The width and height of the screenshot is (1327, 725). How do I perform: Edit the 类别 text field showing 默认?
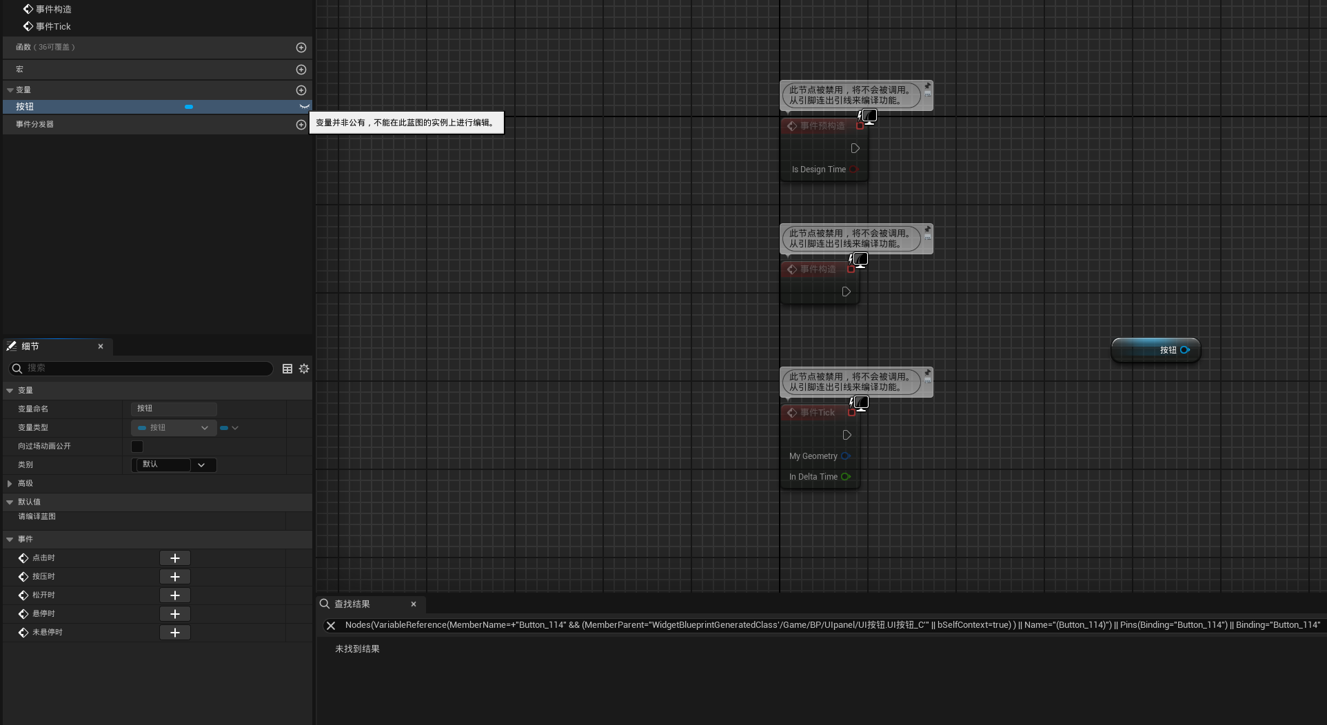point(163,465)
